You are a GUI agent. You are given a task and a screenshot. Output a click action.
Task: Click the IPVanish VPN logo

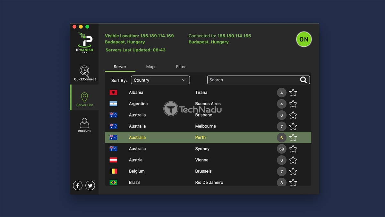pyautogui.click(x=84, y=43)
